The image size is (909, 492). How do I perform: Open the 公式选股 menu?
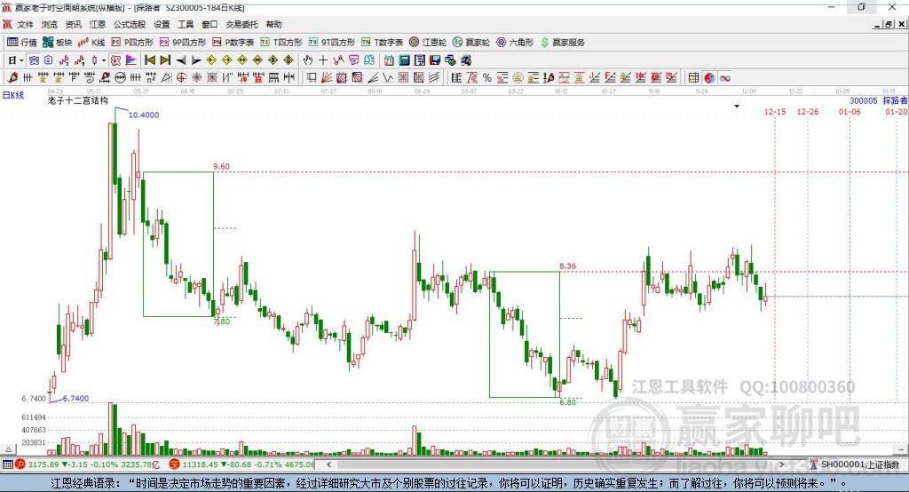(x=129, y=25)
